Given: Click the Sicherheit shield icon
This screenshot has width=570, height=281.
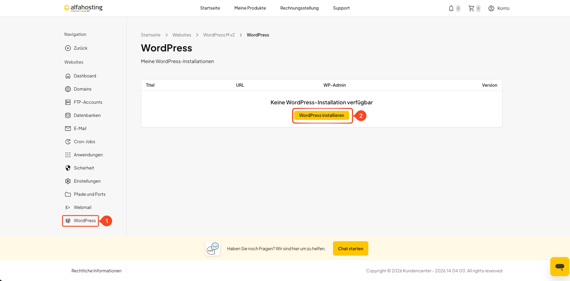Looking at the screenshot, I should point(68,168).
